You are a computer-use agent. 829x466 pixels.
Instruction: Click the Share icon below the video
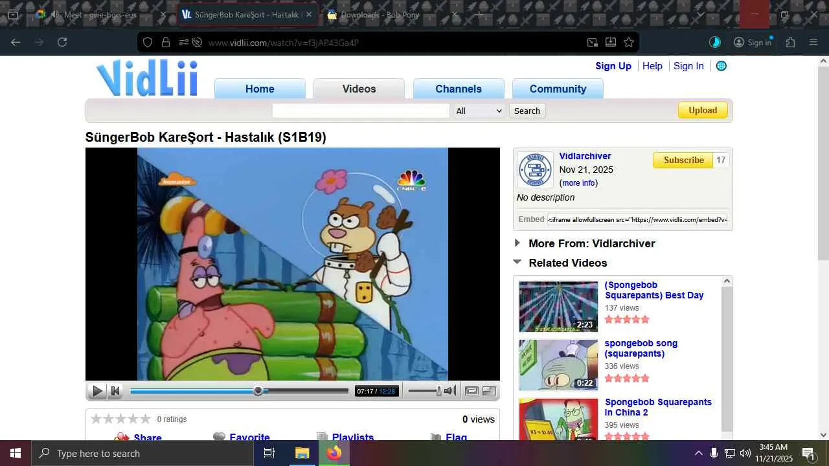121,438
